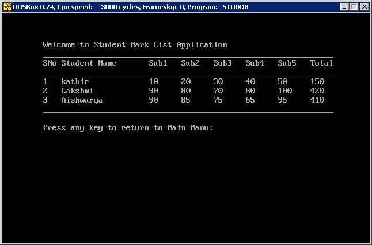372x245 pixels.
Task: Click Aishwarya's total of 410
Action: tap(317, 100)
